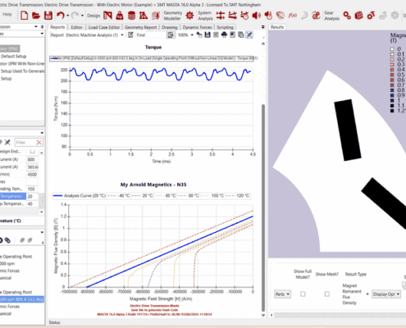The image size is (406, 328).
Task: Open the Dynamic Forces tab
Action: point(197,27)
